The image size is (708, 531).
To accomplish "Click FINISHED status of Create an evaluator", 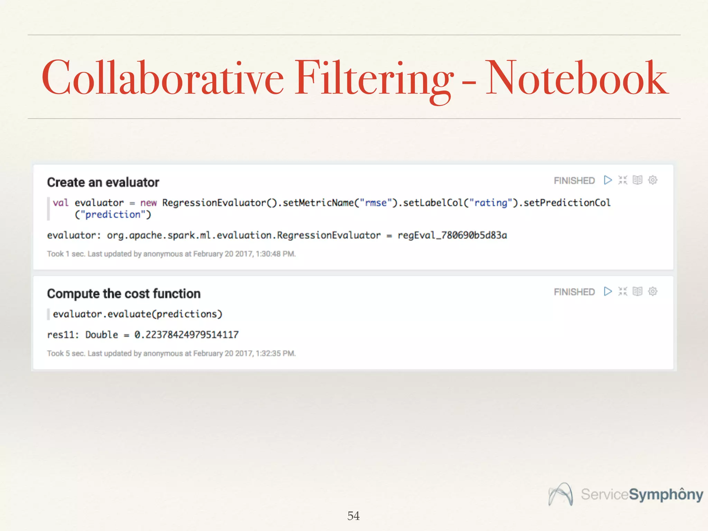I will pos(574,181).
